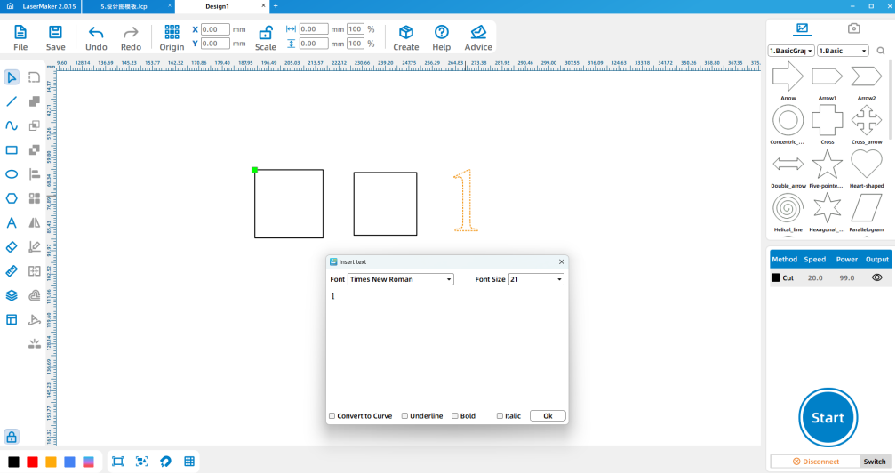Enable the Convert to Curve checkbox
The image size is (896, 474).
[x=332, y=415]
